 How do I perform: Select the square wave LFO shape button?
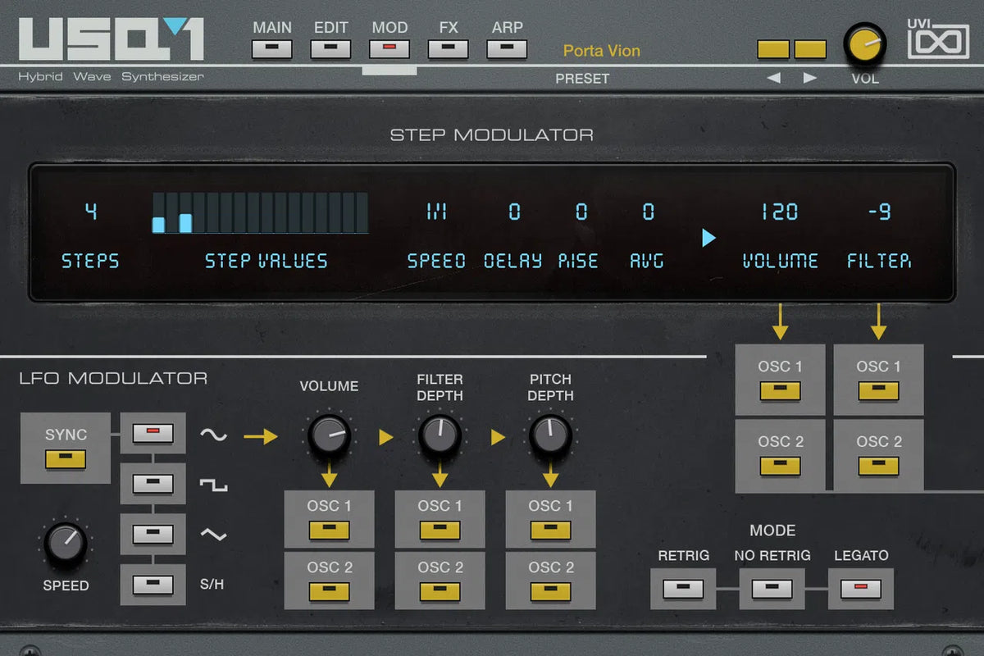153,484
